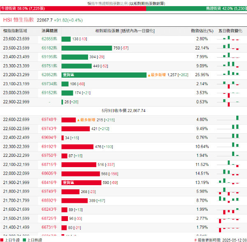Click the 恒指指數區域 column header
This screenshot has width=247, height=242.
click(15, 31)
